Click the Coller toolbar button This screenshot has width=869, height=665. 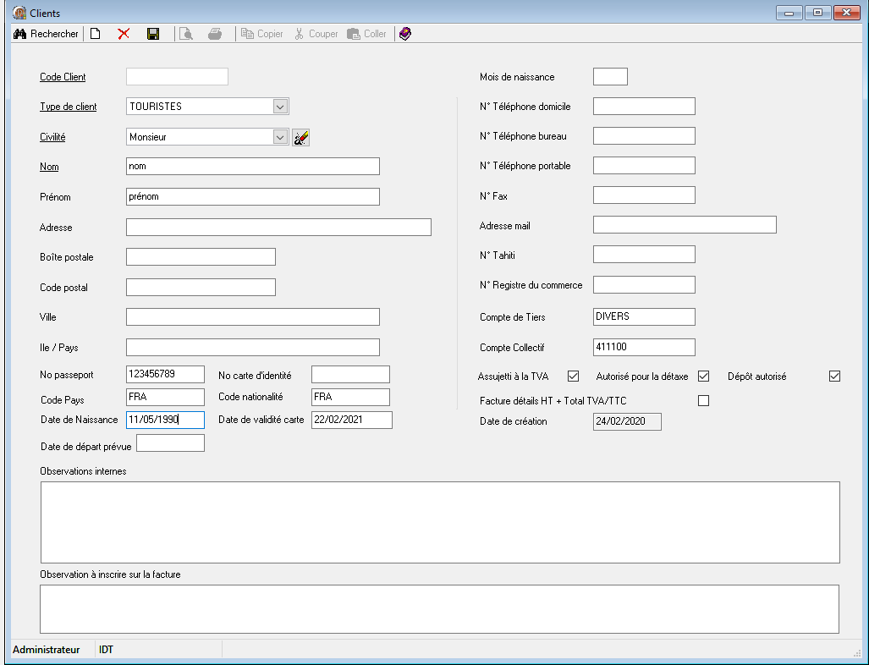pyautogui.click(x=367, y=34)
